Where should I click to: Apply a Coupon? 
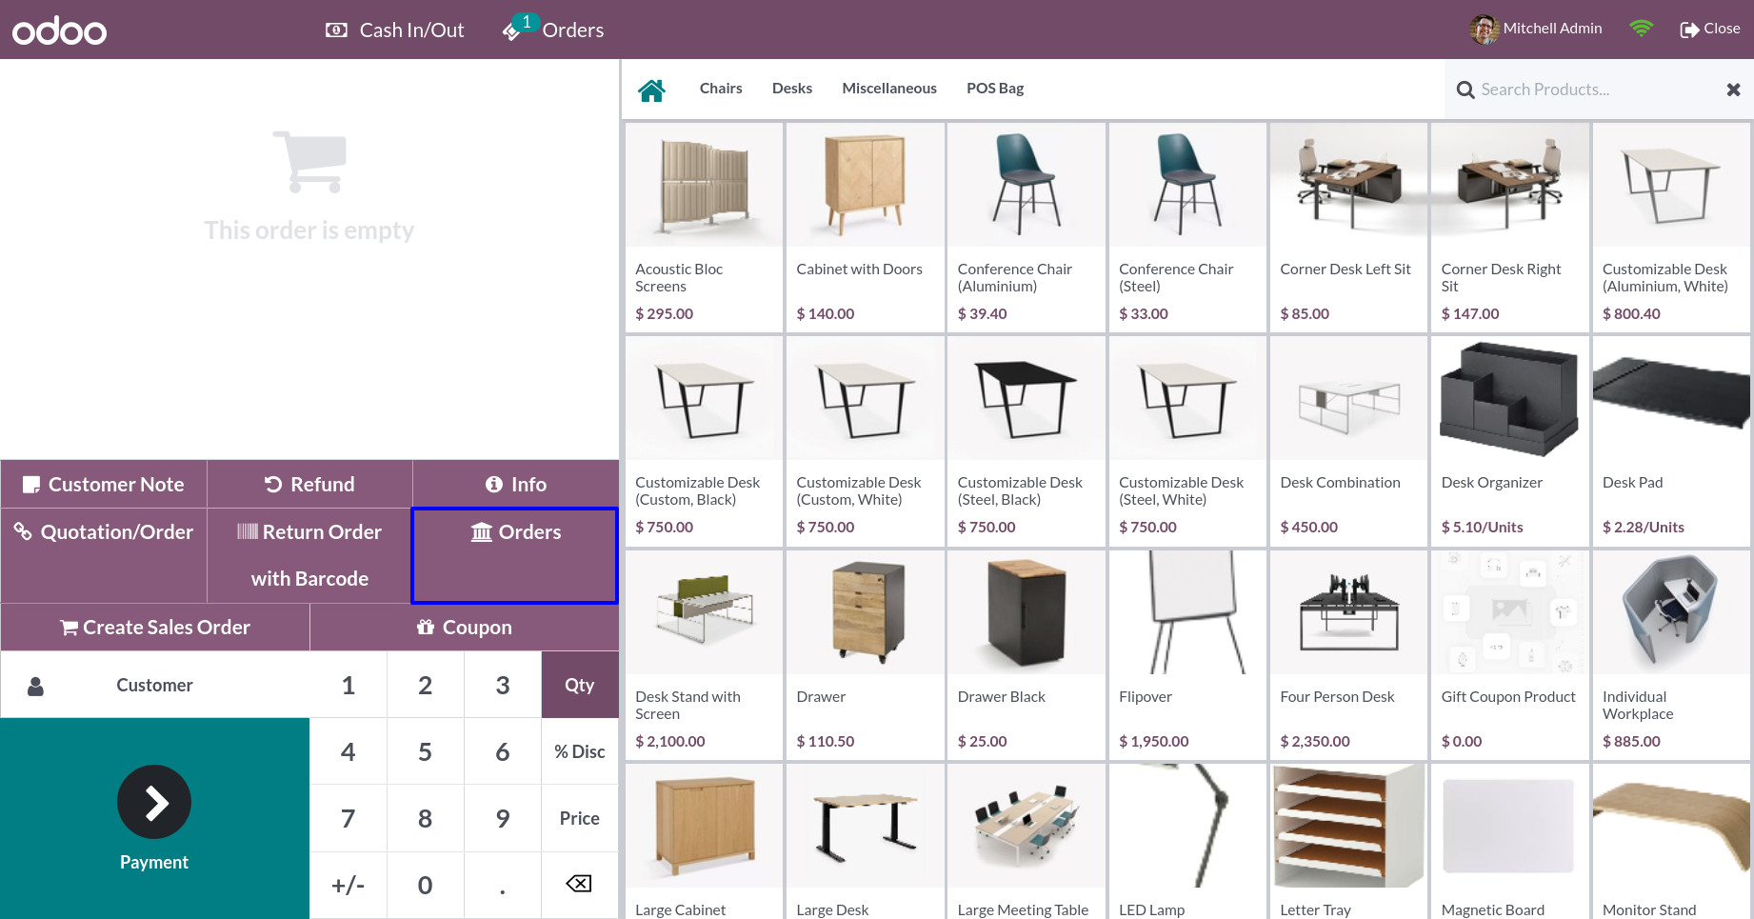pos(464,628)
